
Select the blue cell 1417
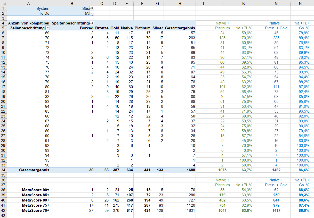click(276, 211)
